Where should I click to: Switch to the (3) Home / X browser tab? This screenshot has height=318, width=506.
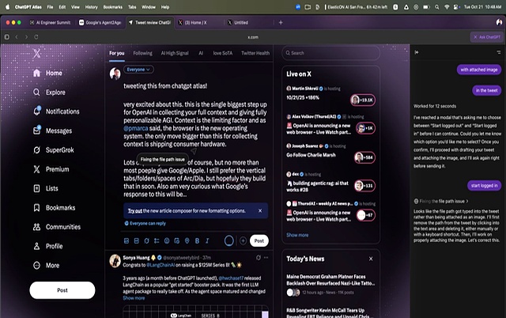[195, 23]
